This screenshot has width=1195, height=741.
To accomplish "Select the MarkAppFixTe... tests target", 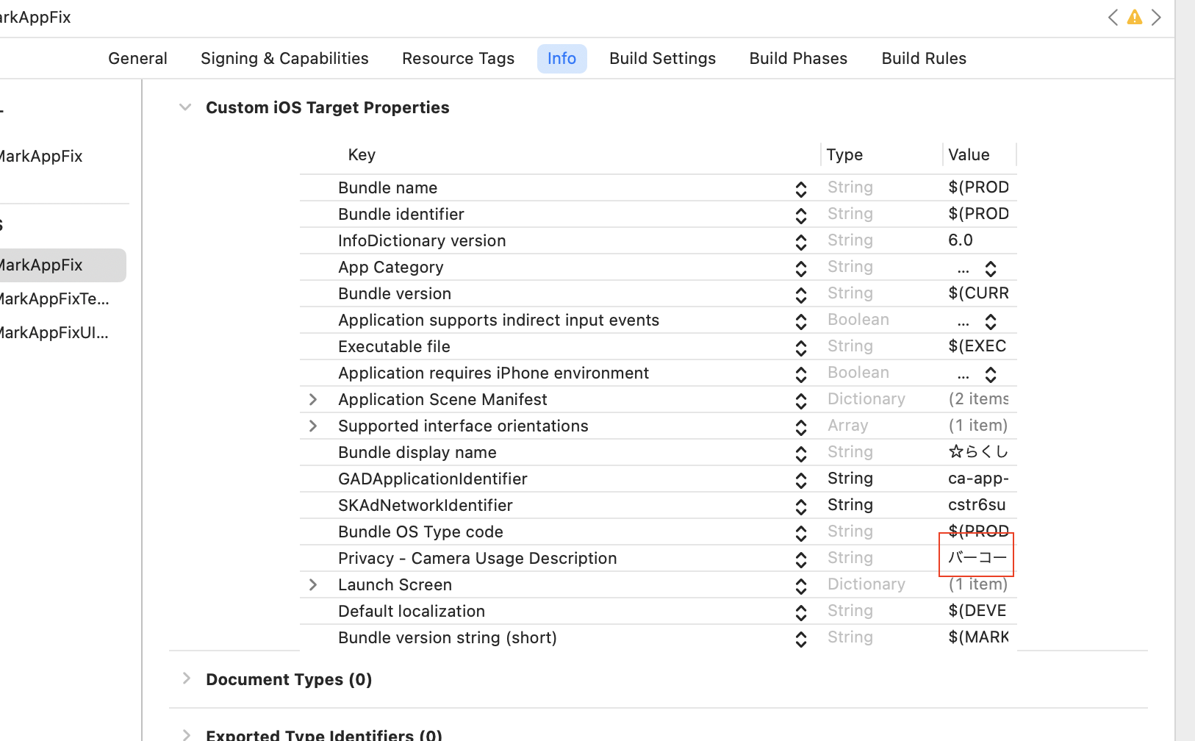I will 55,298.
